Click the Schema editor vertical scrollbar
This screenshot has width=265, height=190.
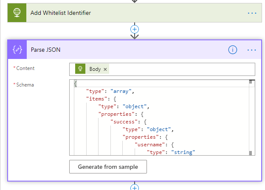(251, 117)
